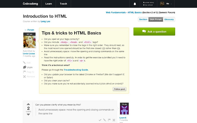Screen dimensions: 197x123
Task: Open the Learn menu
Action: (x=49, y=4)
